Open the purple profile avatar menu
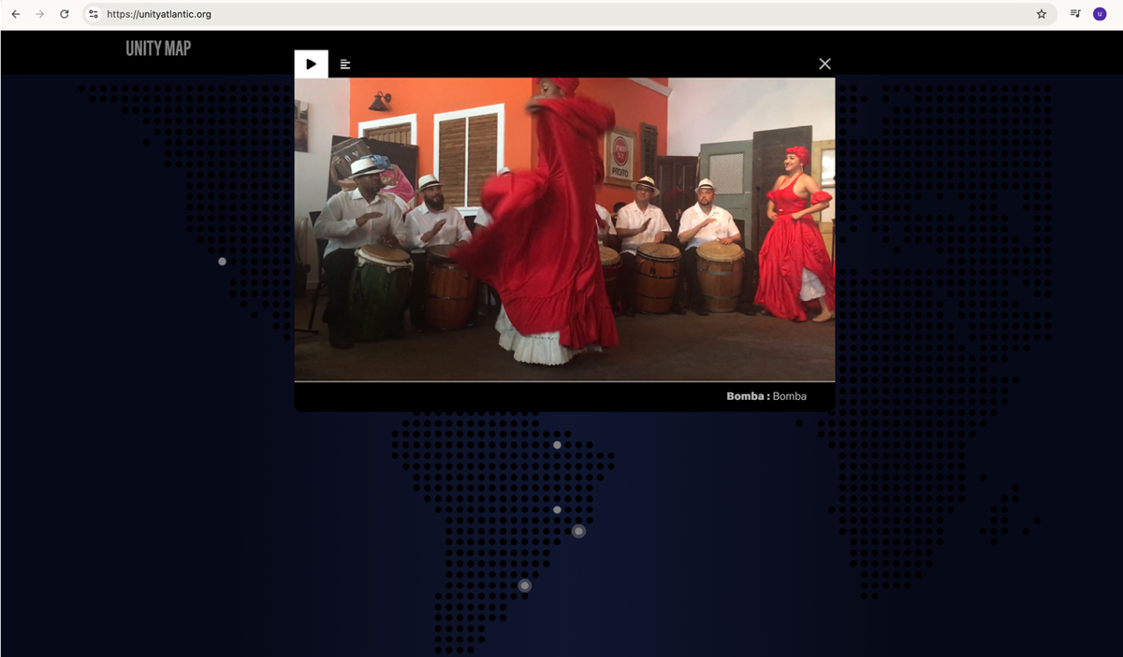The height and width of the screenshot is (657, 1123). click(x=1100, y=14)
